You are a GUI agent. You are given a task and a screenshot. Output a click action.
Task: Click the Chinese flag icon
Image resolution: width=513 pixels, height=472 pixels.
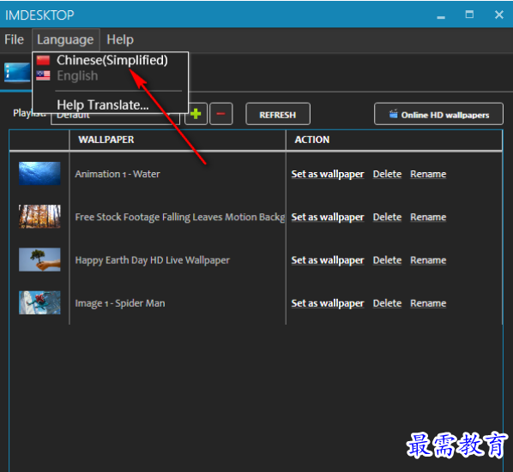pyautogui.click(x=43, y=60)
